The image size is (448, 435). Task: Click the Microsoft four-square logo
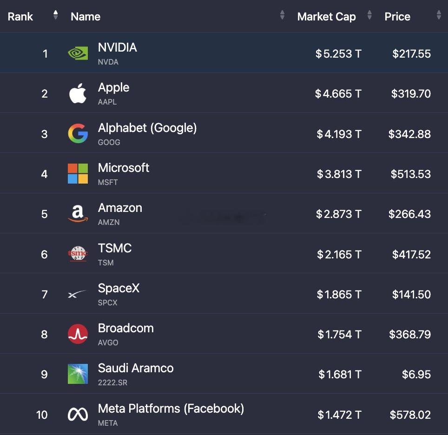pyautogui.click(x=78, y=173)
